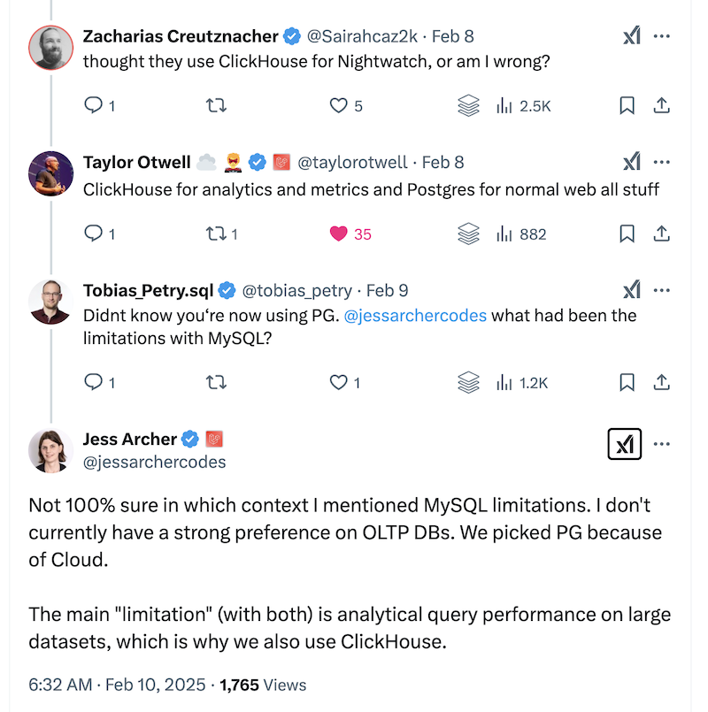Repost Taylor Otwell's tweet
708x712 pixels.
(x=216, y=234)
